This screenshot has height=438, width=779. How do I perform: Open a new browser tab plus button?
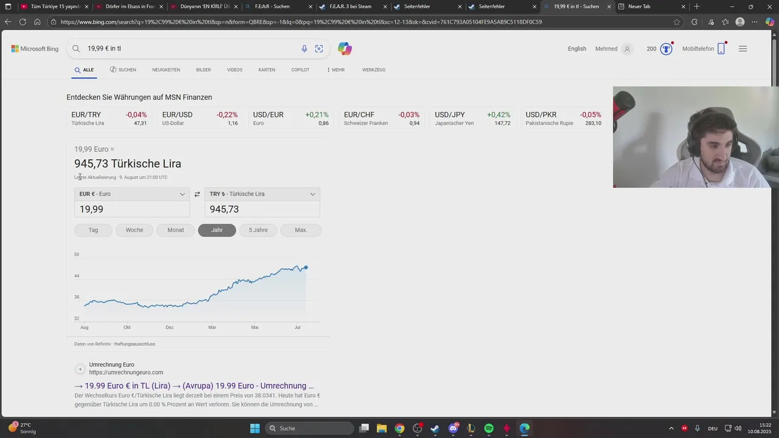coord(697,7)
